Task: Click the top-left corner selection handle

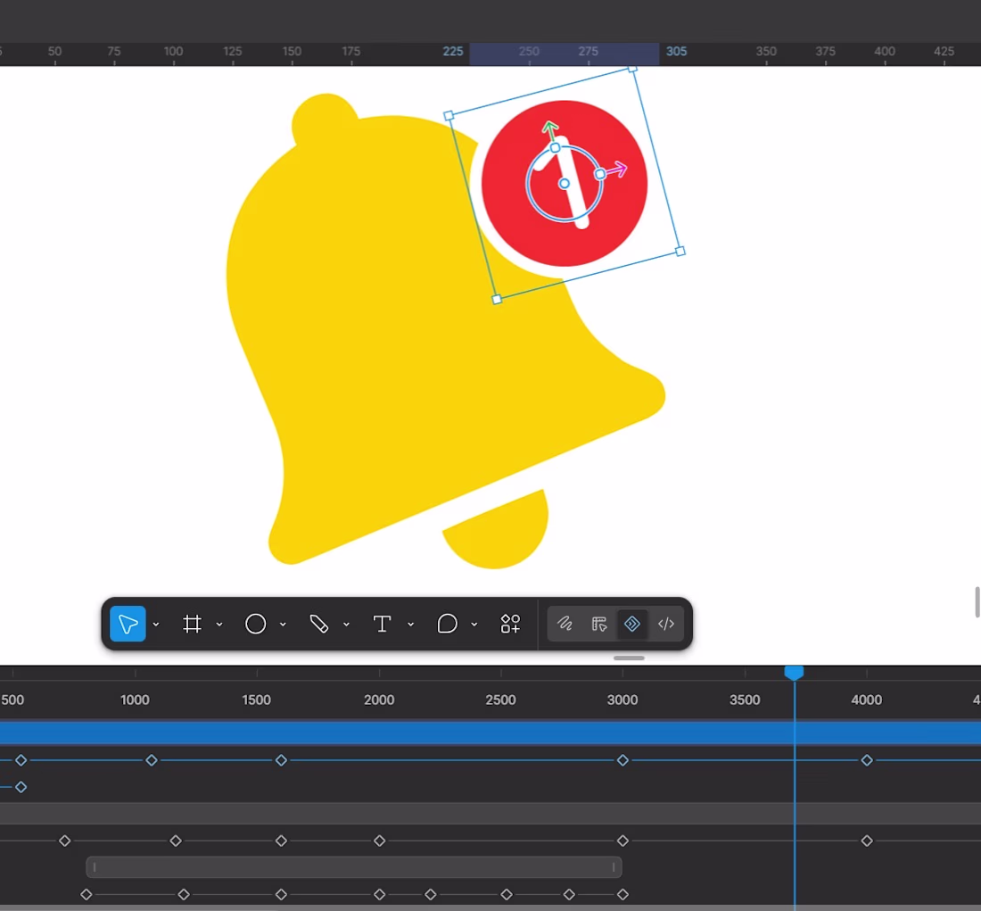Action: 449,116
